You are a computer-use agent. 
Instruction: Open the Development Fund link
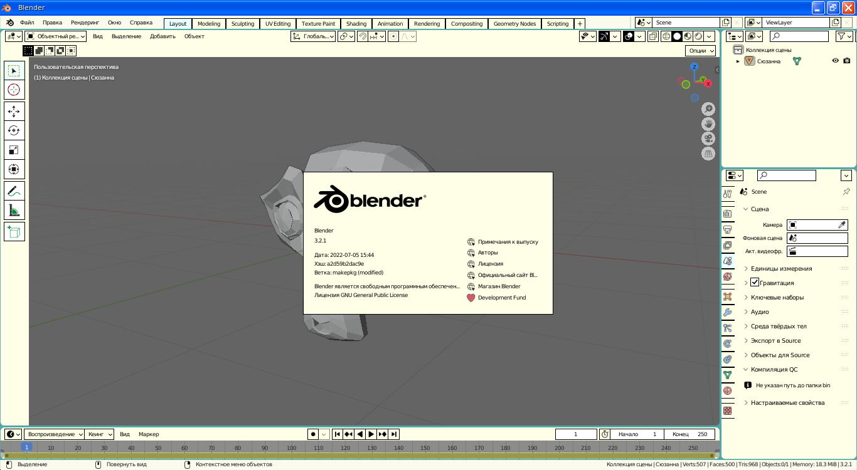tap(497, 298)
